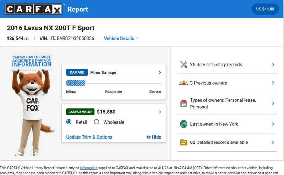Click the folder icon for detailed records
284x175 pixels.
(184, 142)
